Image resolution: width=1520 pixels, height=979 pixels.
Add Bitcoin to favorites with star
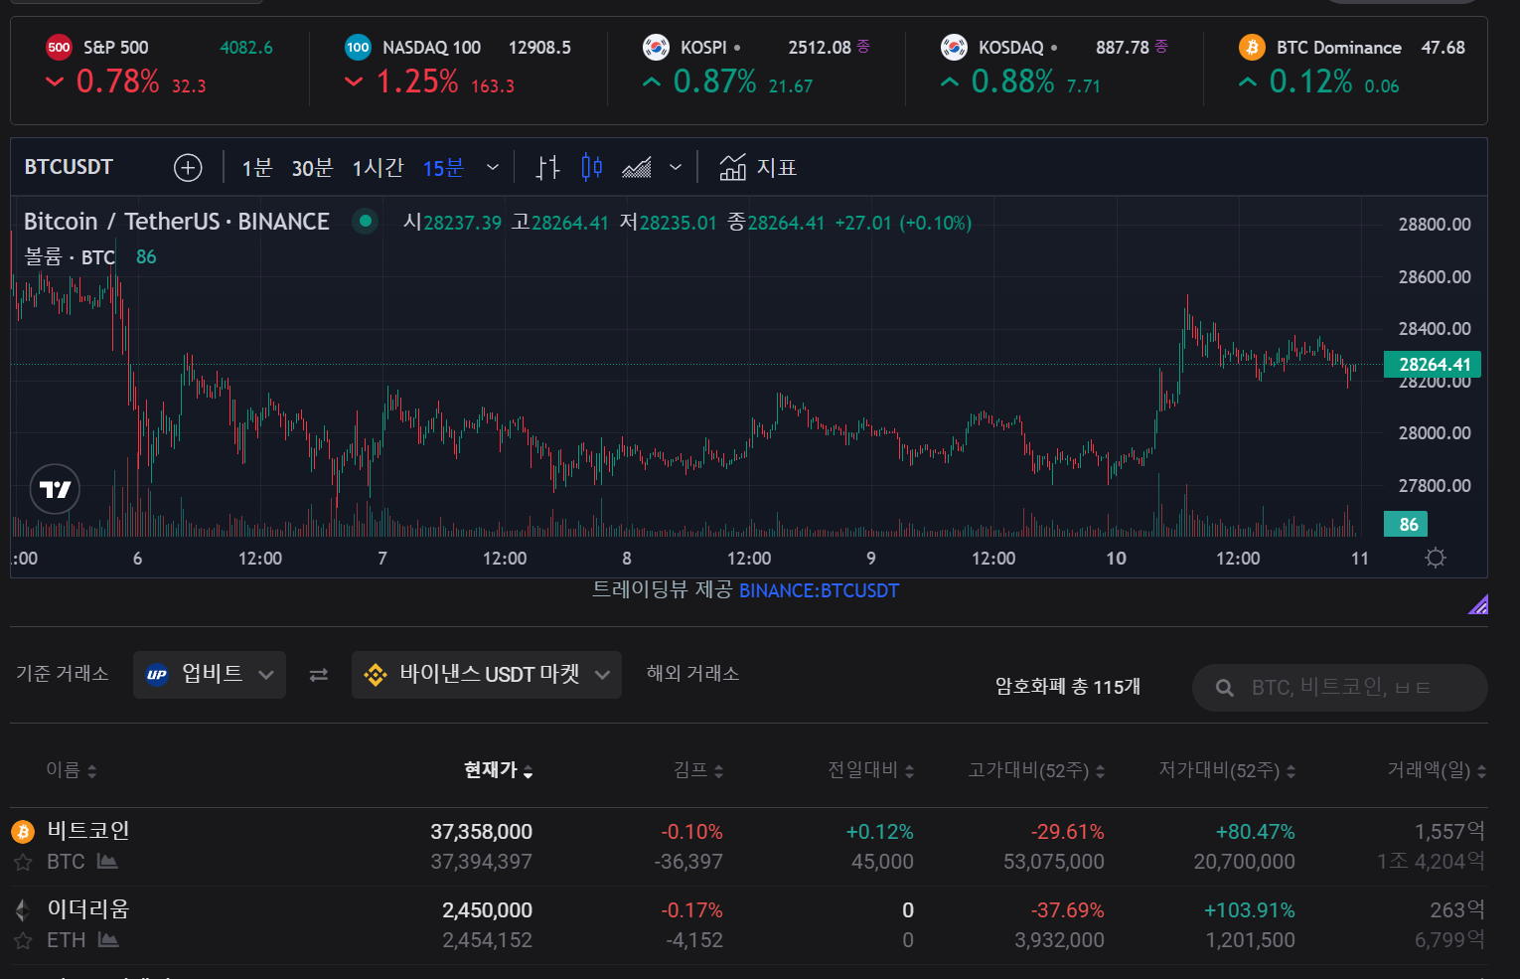(x=23, y=863)
